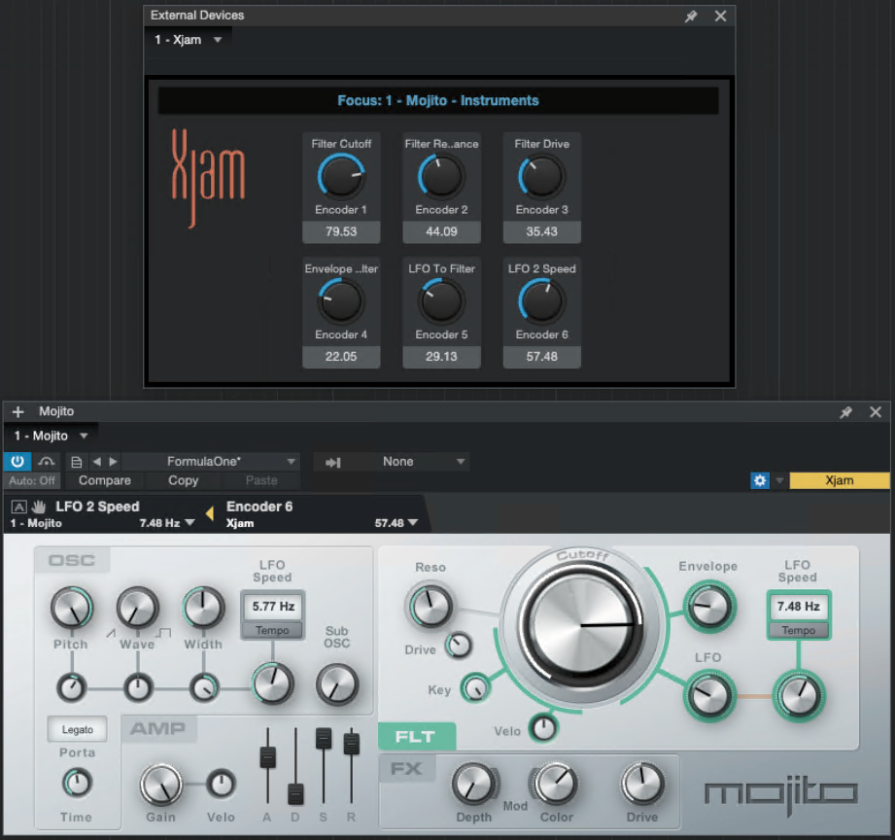Screen dimensions: 895x840
Task: Click the sidechain input icon
Action: tap(332, 462)
